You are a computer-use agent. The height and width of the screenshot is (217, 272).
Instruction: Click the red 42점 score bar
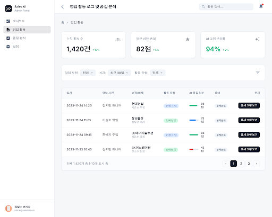194,149
